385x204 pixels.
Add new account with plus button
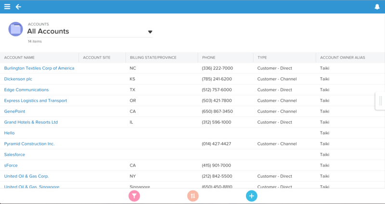[252, 196]
